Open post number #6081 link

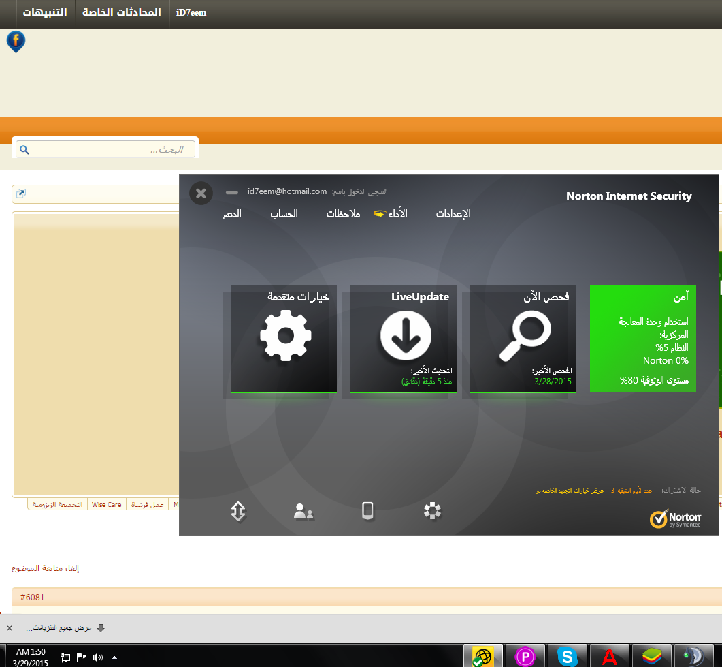32,598
